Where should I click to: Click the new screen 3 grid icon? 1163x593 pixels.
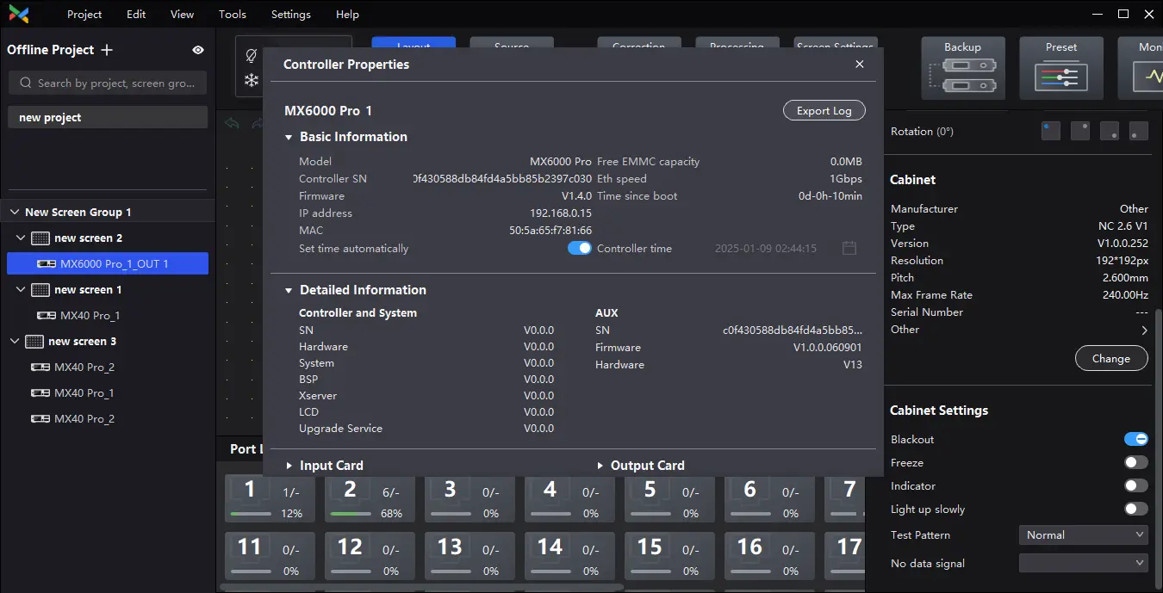(x=34, y=342)
